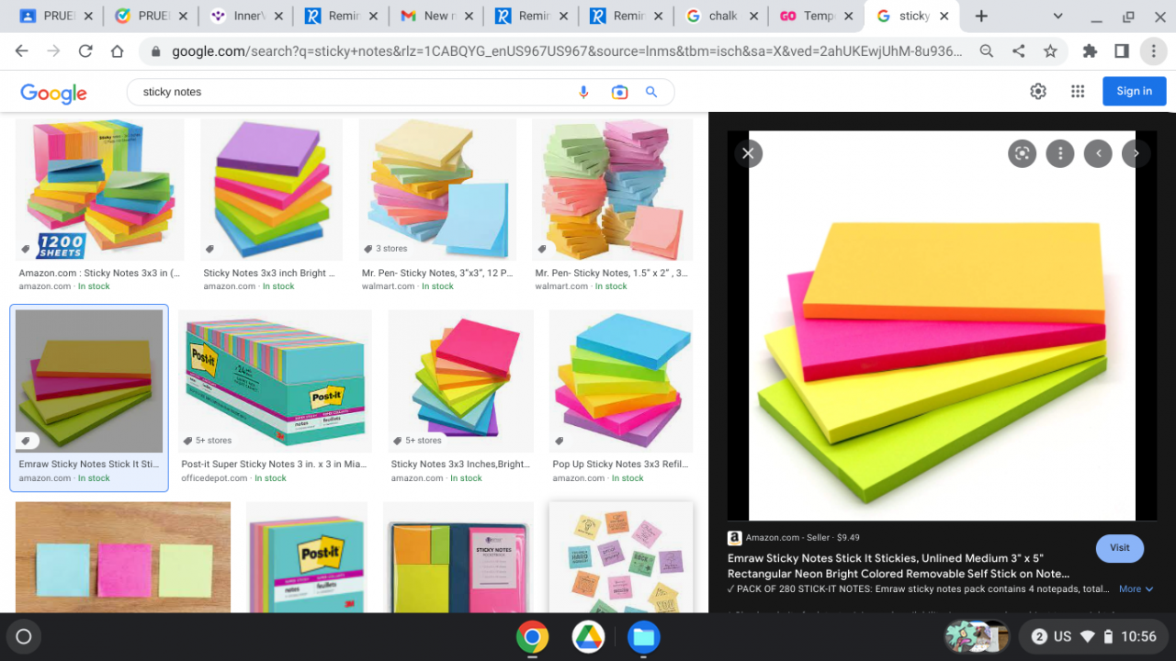Screen dimensions: 1176x661
Task: Open the 1200 Sheets sticky notes thumbnail
Action: 99,190
